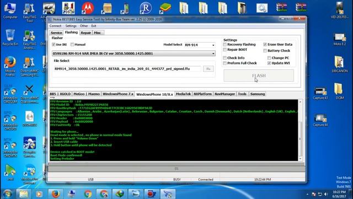Viewport: 353px width, 199px height.
Task: Select the BB5 | XGOLD platform tab
Action: [60, 94]
